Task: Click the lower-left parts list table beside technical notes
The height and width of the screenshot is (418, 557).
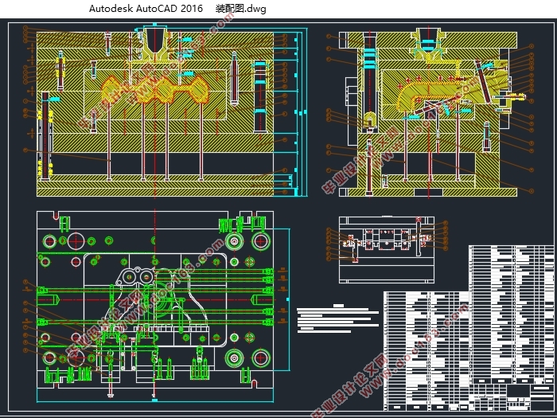Action: pos(427,351)
